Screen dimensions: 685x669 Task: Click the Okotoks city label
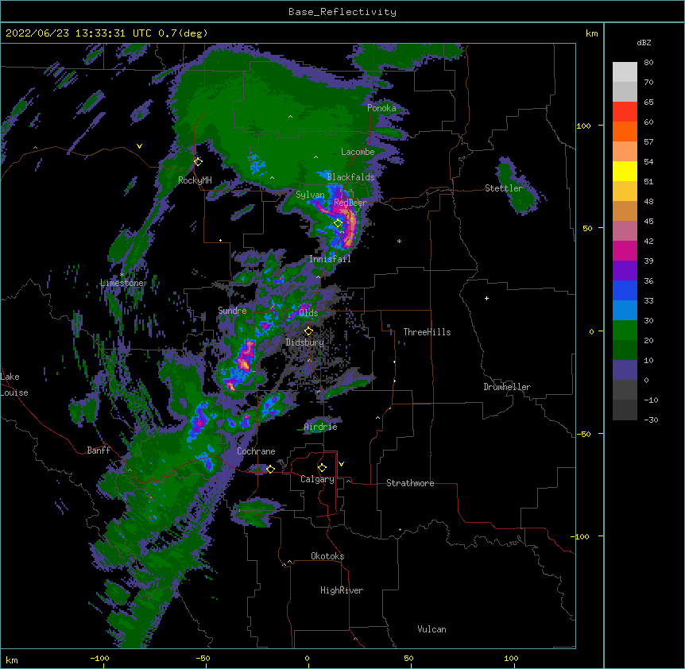click(327, 556)
